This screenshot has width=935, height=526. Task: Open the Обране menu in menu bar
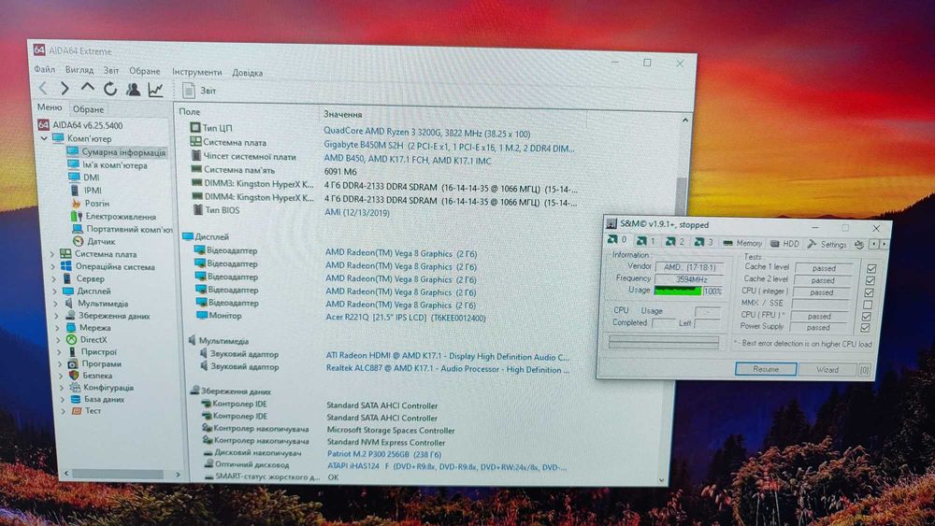[145, 72]
